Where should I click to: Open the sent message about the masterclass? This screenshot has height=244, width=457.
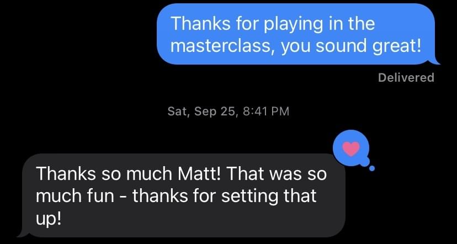(296, 34)
